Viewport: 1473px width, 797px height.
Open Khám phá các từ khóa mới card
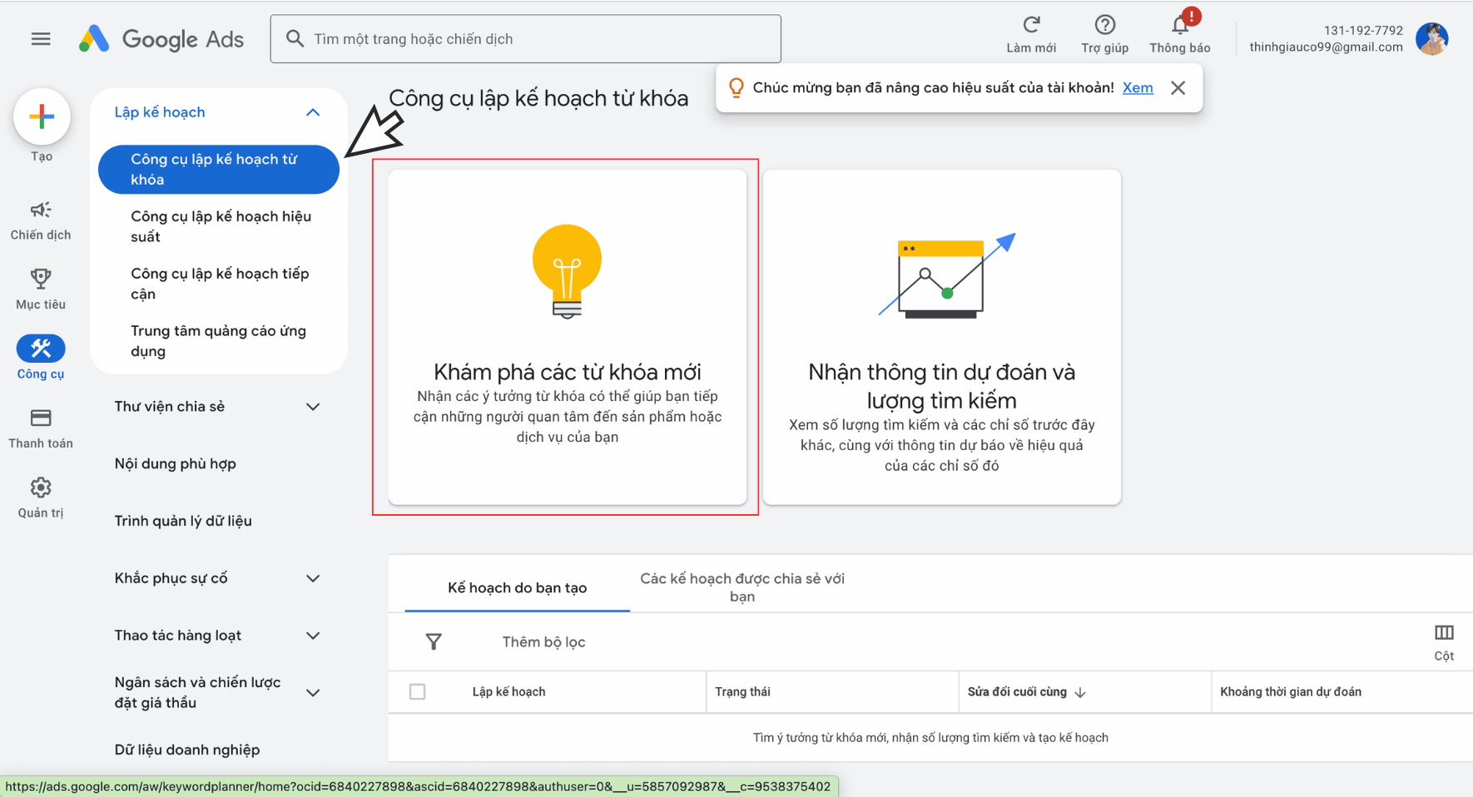click(568, 337)
